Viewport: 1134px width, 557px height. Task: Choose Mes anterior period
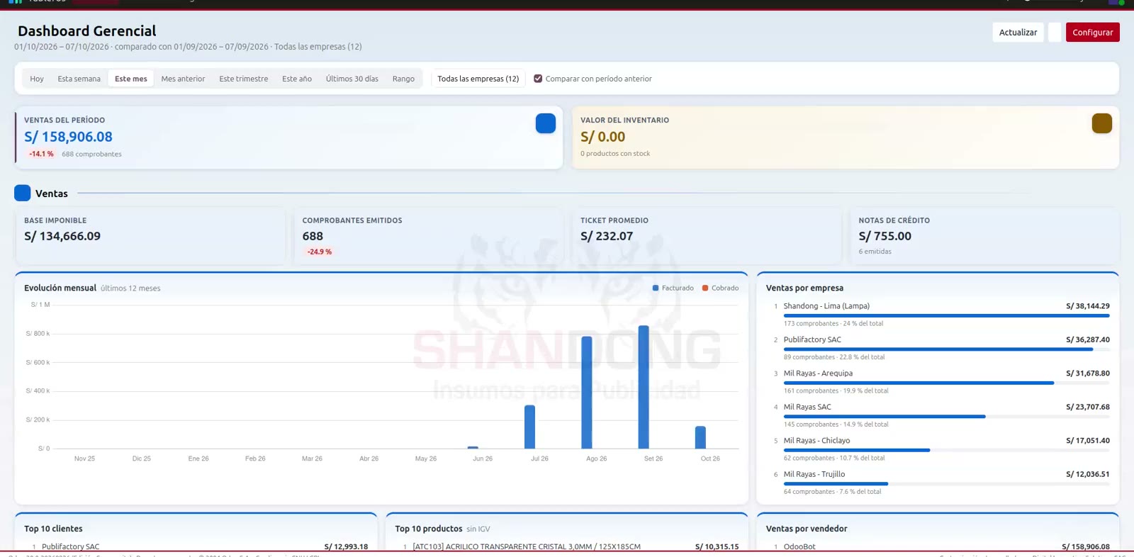pos(183,79)
